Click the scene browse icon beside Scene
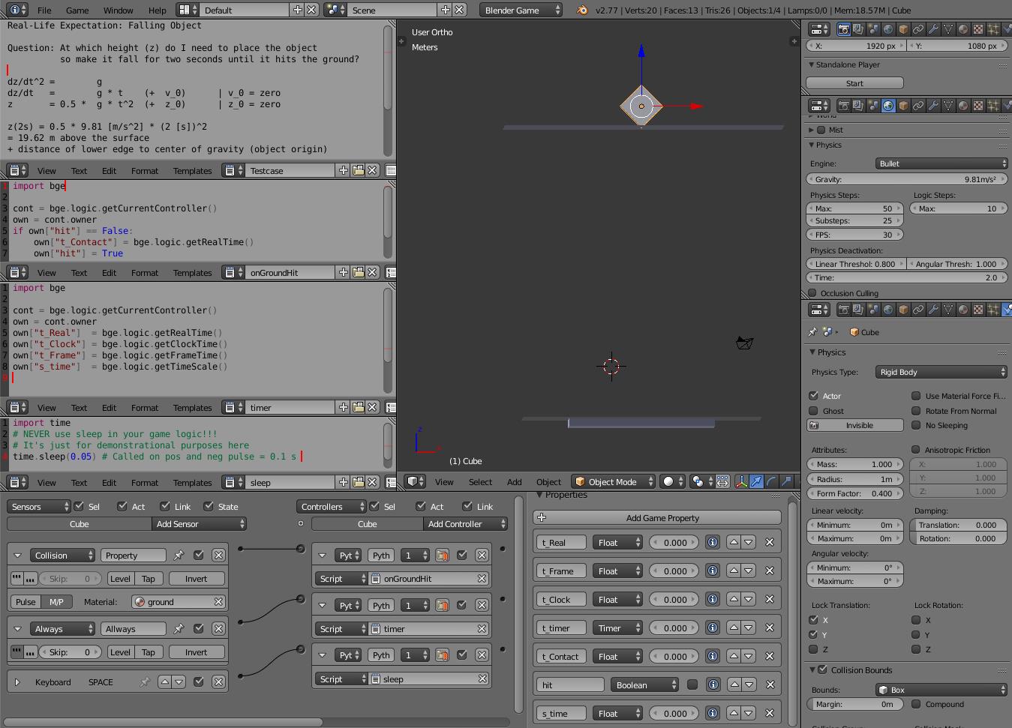The height and width of the screenshot is (728, 1012). pos(335,10)
